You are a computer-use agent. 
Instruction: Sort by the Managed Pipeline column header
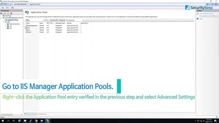[x=60, y=23]
